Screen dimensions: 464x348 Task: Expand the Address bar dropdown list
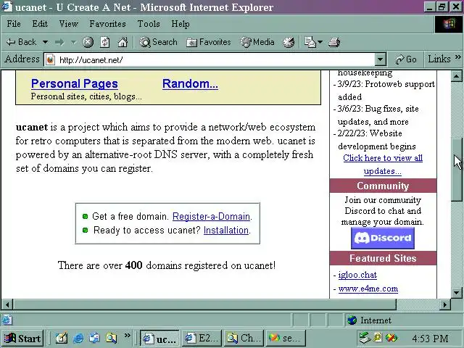pos(380,59)
